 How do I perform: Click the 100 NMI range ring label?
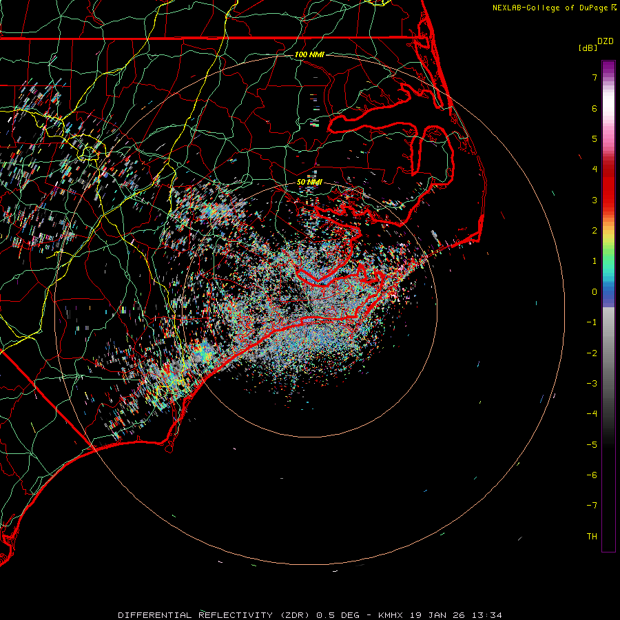(x=309, y=54)
